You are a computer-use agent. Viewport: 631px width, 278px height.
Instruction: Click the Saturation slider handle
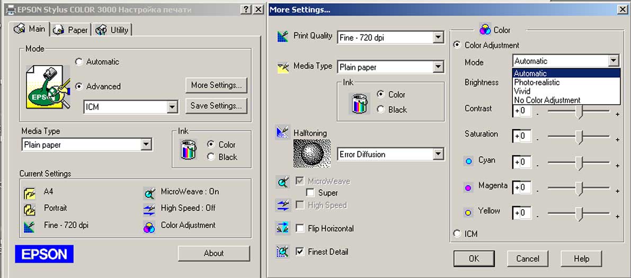pyautogui.click(x=579, y=138)
